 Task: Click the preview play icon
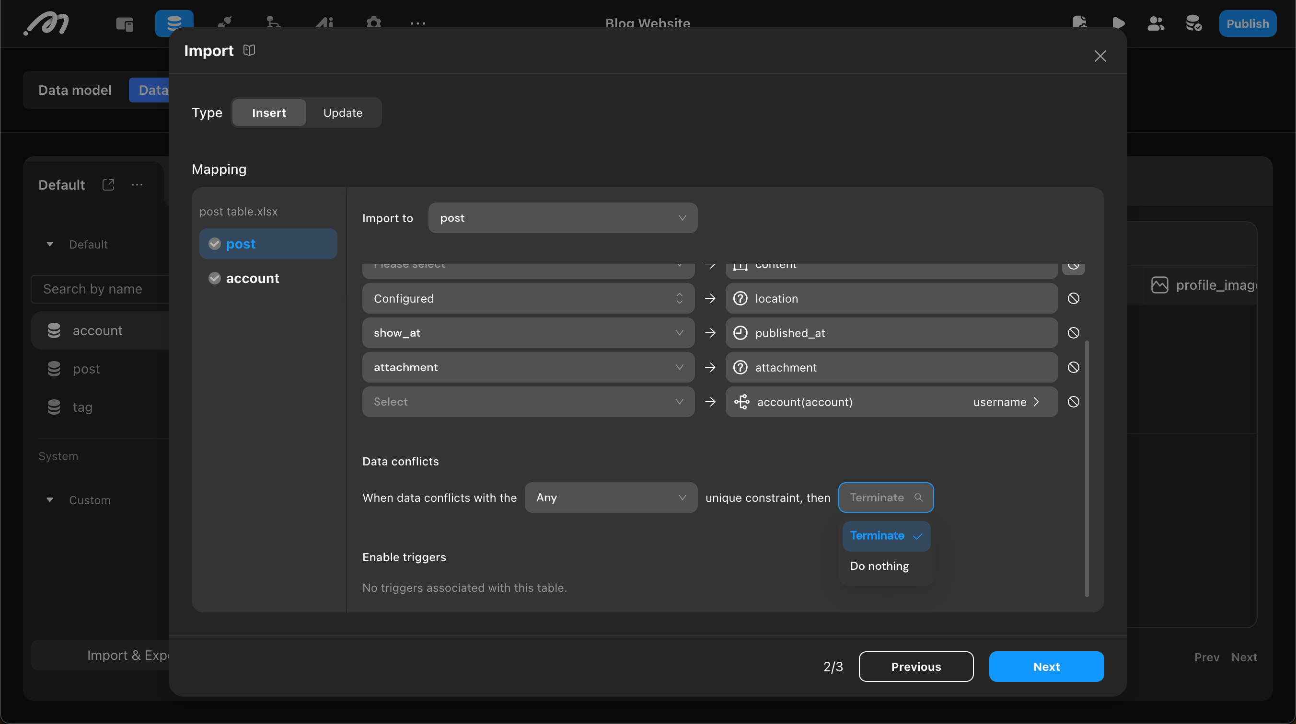pos(1118,23)
